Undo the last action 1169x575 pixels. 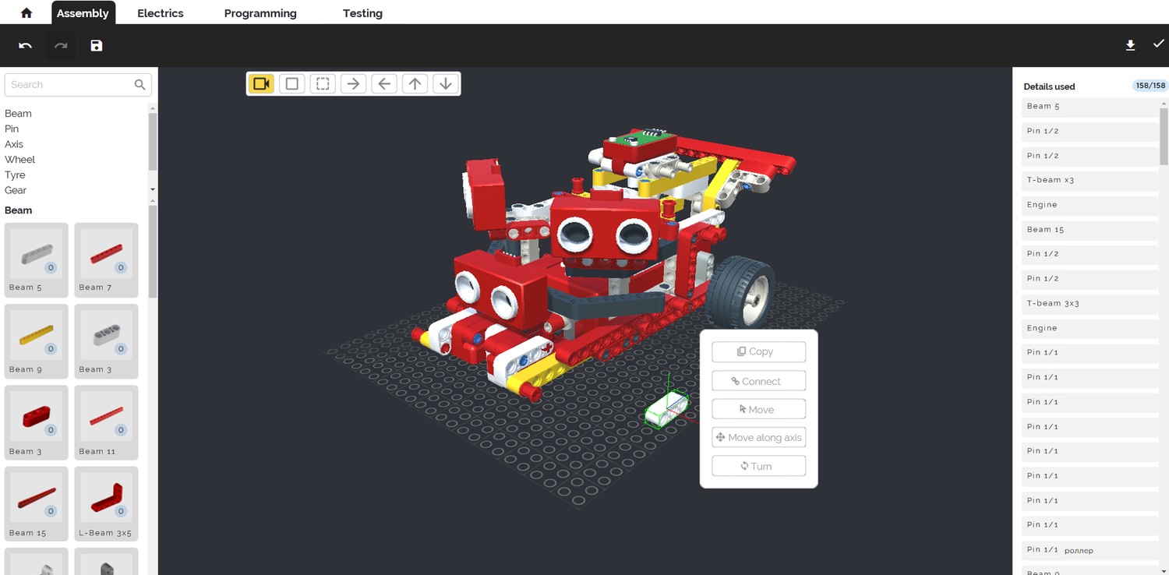click(x=25, y=46)
